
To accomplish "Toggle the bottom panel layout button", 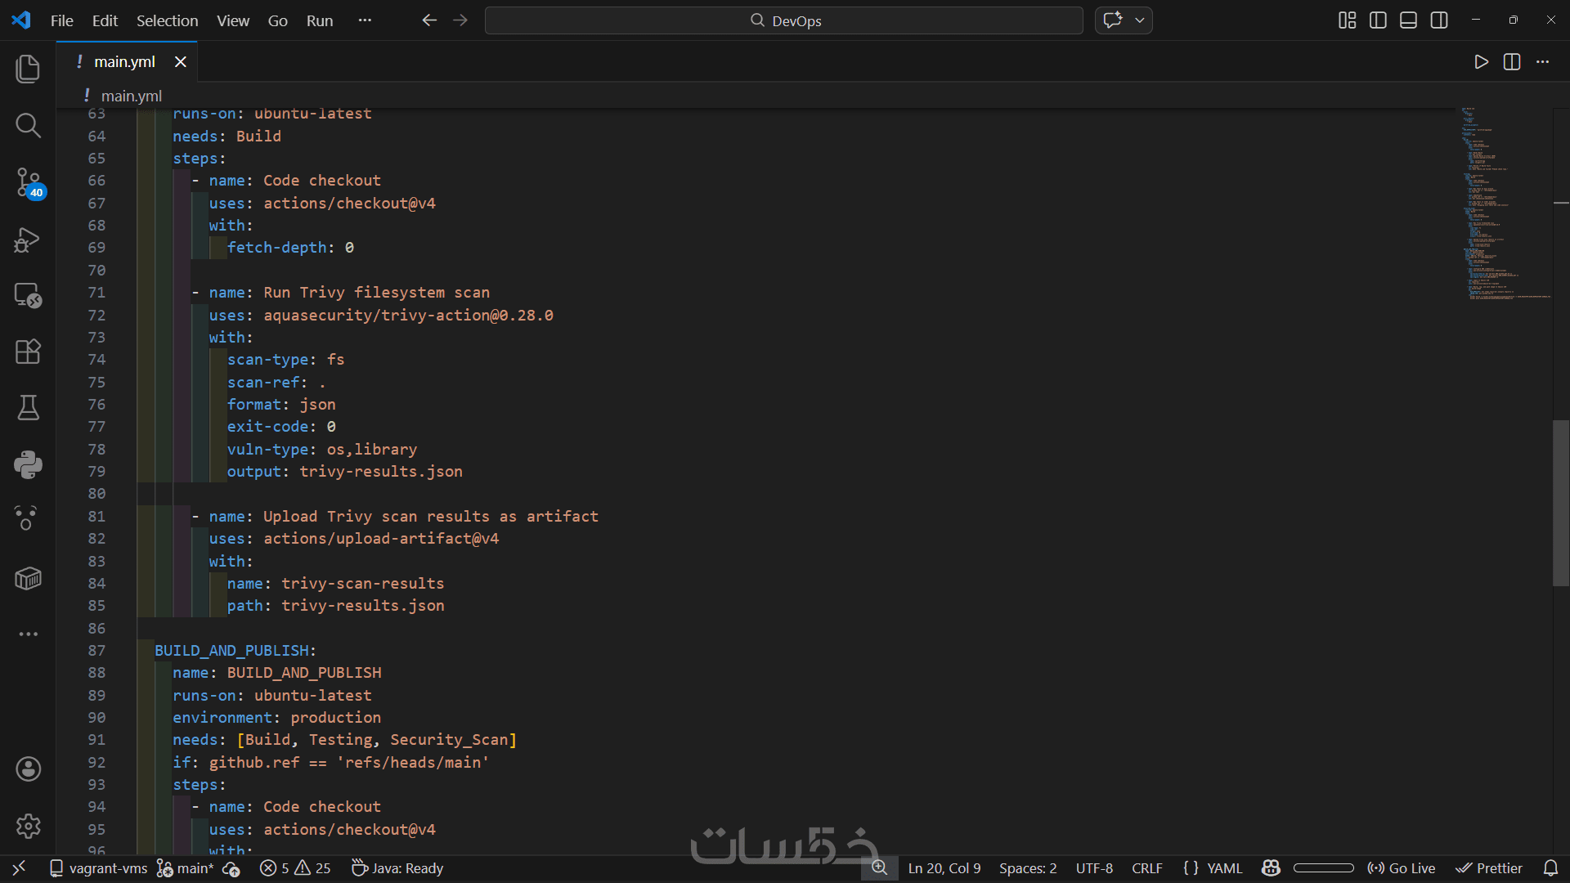I will click(1408, 20).
